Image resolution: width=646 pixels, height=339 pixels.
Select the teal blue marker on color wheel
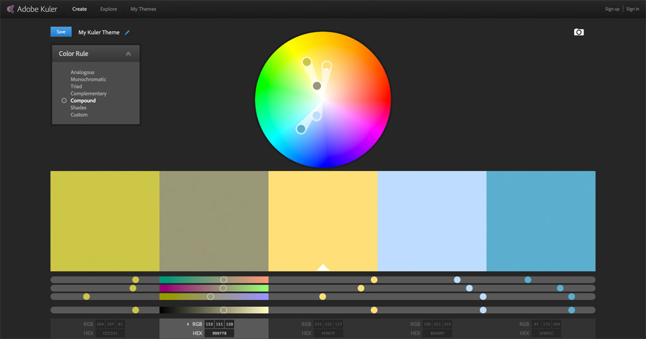pos(301,129)
